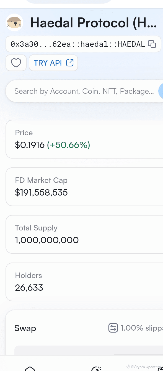Open the middle gauge icon in bottom navigation
This screenshot has height=371, width=163.
96,369
